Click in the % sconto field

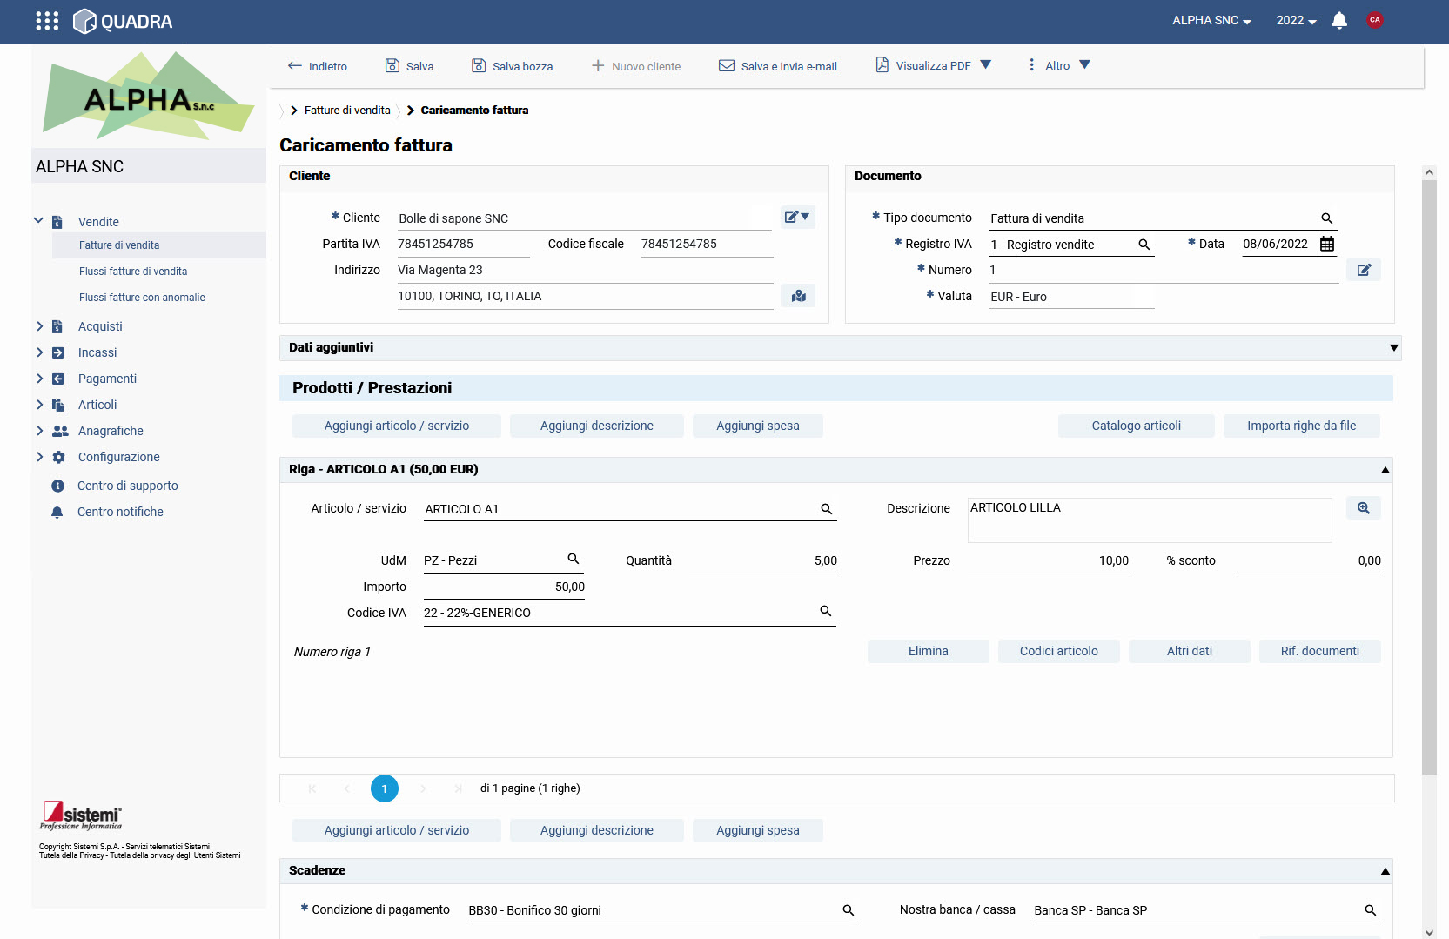[x=1307, y=560]
